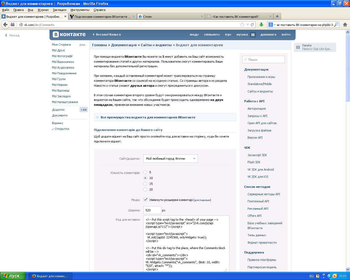350x280 pixels.
Task: Close the 'Подключаем комментарии ВКонтакте' tab
Action: [x=134, y=16]
